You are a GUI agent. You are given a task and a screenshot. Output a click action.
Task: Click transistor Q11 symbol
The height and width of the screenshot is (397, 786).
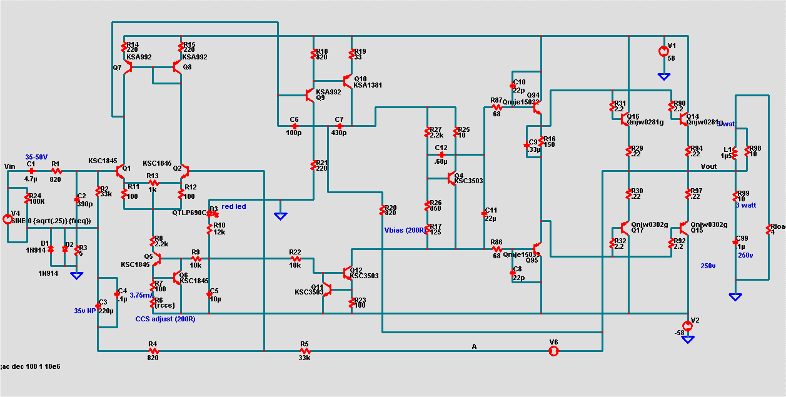click(x=327, y=289)
